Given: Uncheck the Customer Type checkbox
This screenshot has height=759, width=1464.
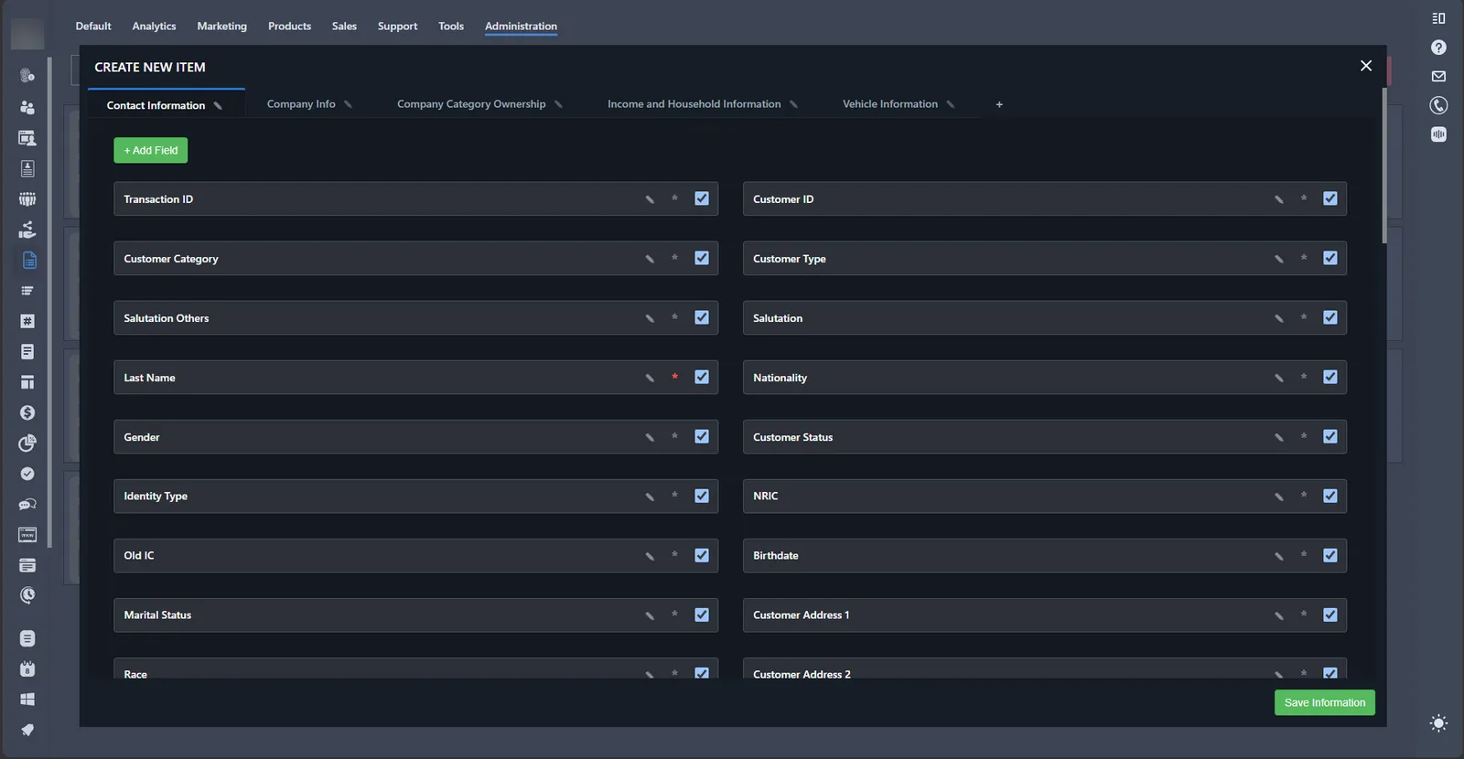Looking at the screenshot, I should pyautogui.click(x=1330, y=258).
